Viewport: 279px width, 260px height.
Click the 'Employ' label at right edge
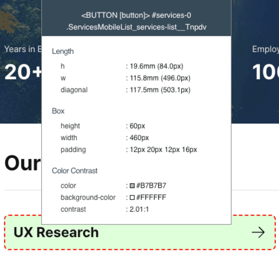266,49
